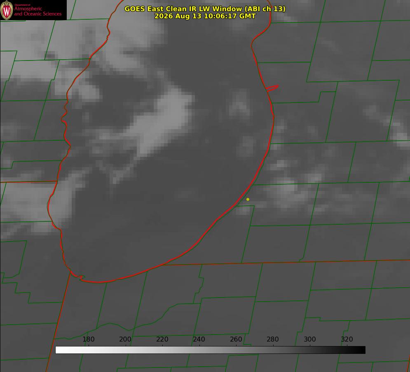Click the 180 colorbar tick label
410x372 pixels.
pyautogui.click(x=88, y=339)
